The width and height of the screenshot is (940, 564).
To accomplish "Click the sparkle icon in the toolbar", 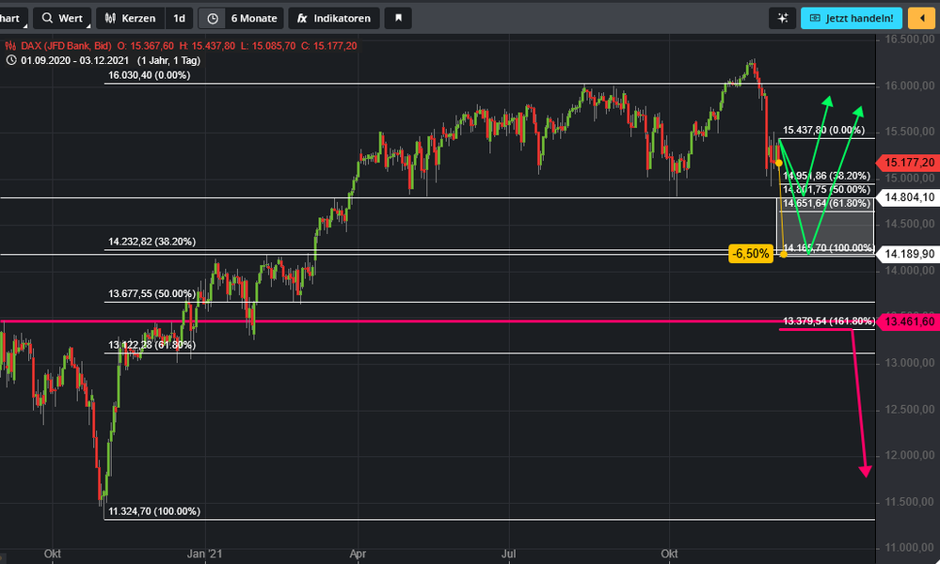I will 781,18.
